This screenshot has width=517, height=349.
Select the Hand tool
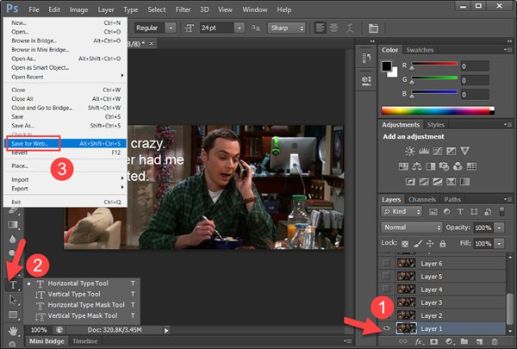coord(13,330)
